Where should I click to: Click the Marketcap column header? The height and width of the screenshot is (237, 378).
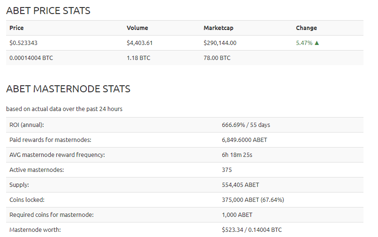(219, 28)
